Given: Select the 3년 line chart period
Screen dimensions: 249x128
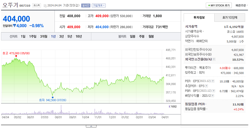Looking at the screenshot, I should point(61,37).
